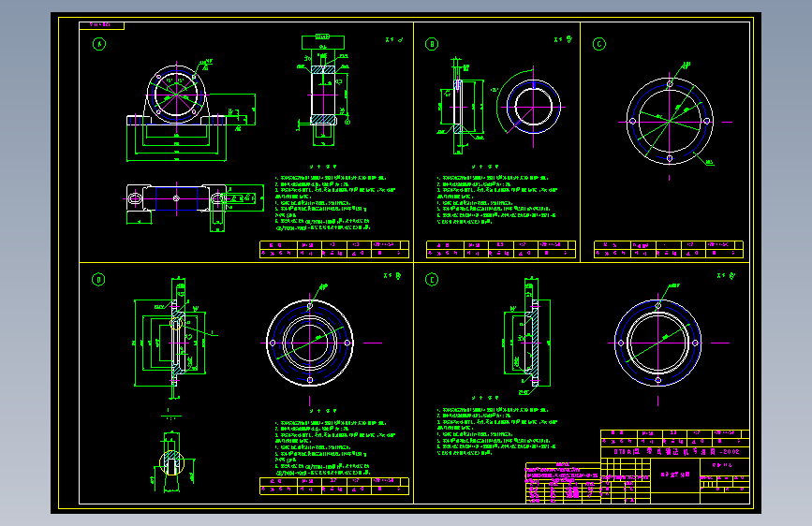The width and height of the screenshot is (812, 526).
Task: Click the circled B label in the top-middle panel
Action: [x=432, y=44]
